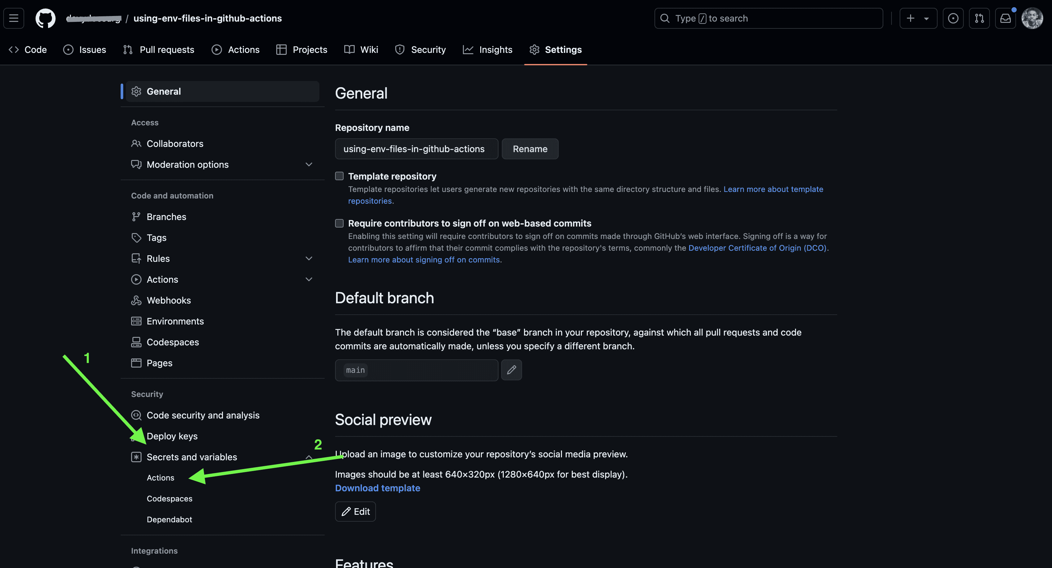Viewport: 1052px width, 568px height.
Task: Open the Pull requests tab
Action: click(x=159, y=50)
